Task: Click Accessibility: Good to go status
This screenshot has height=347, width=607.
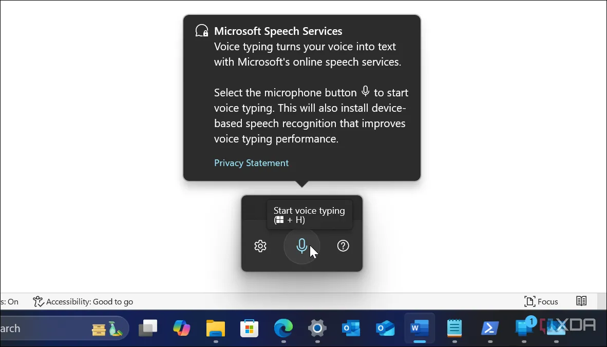Action: [83, 301]
